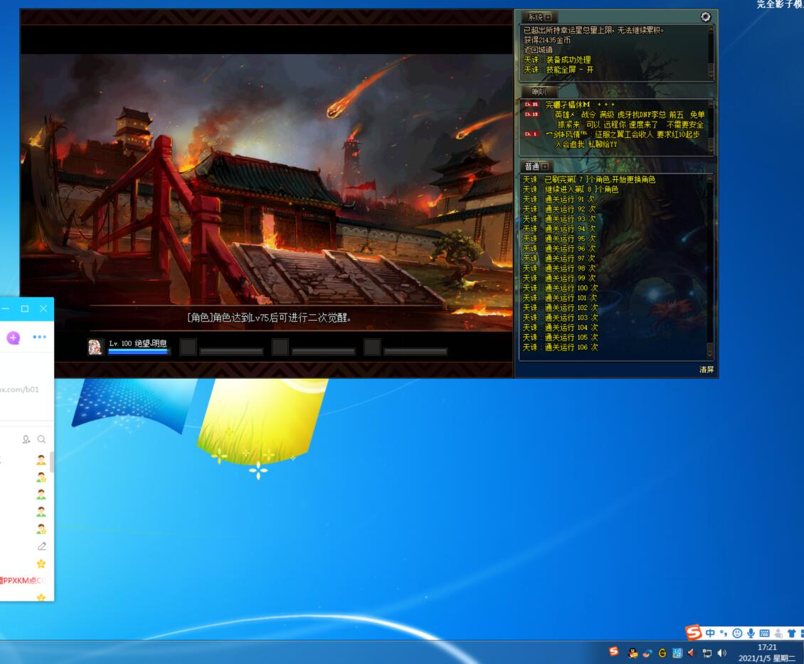The image size is (804, 664).
Task: Open the Sogou emoji smiley panel
Action: 737,633
